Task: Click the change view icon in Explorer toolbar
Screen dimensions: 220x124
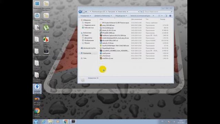Action: click(x=159, y=16)
